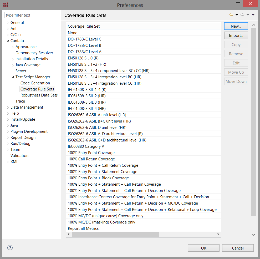The image size is (260, 259).
Task: Select the Trace tree item
Action: (20, 101)
